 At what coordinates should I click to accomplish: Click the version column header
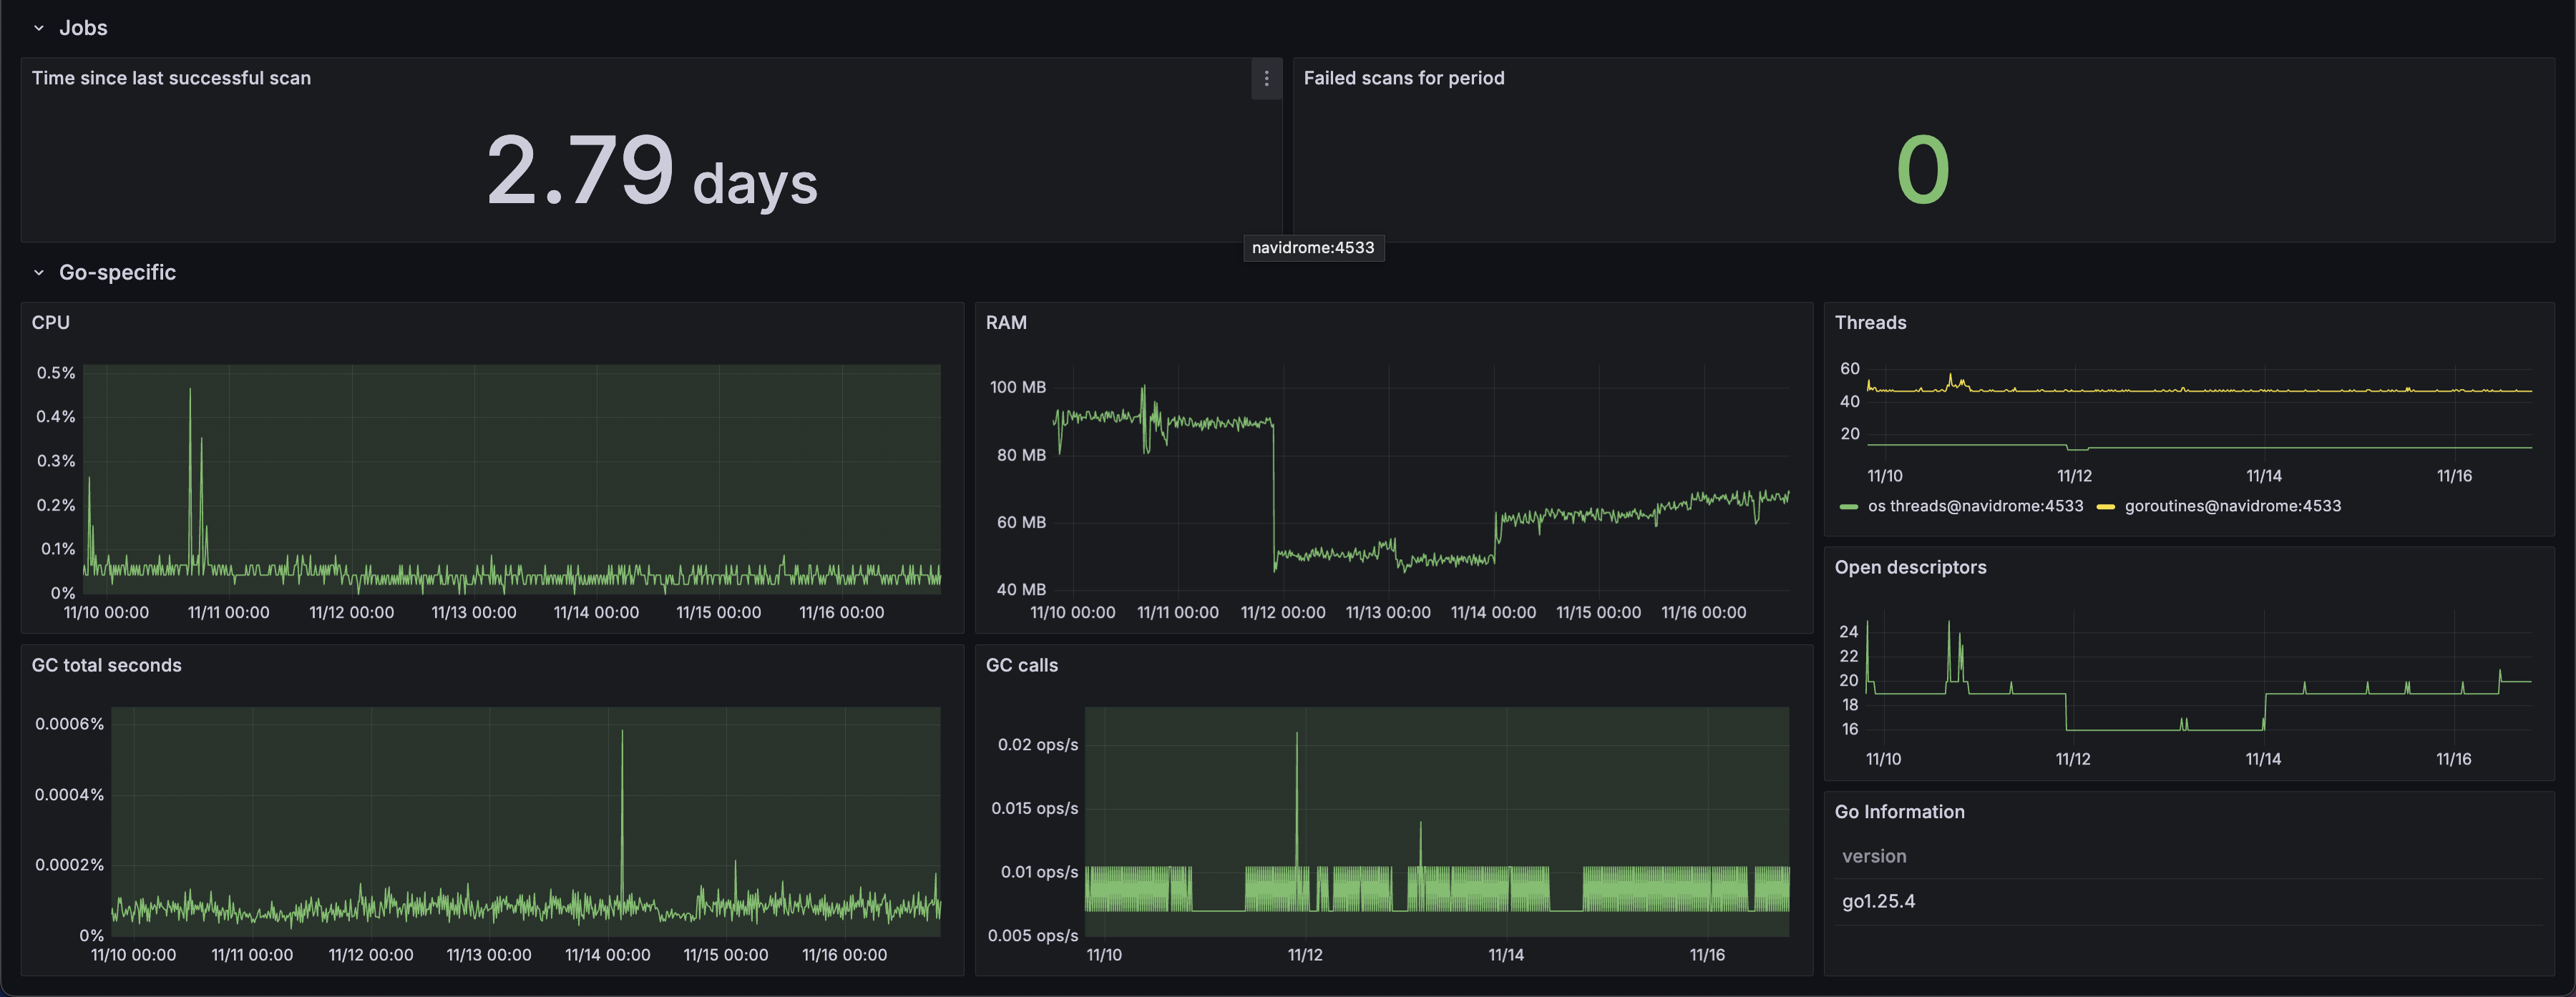1874,856
